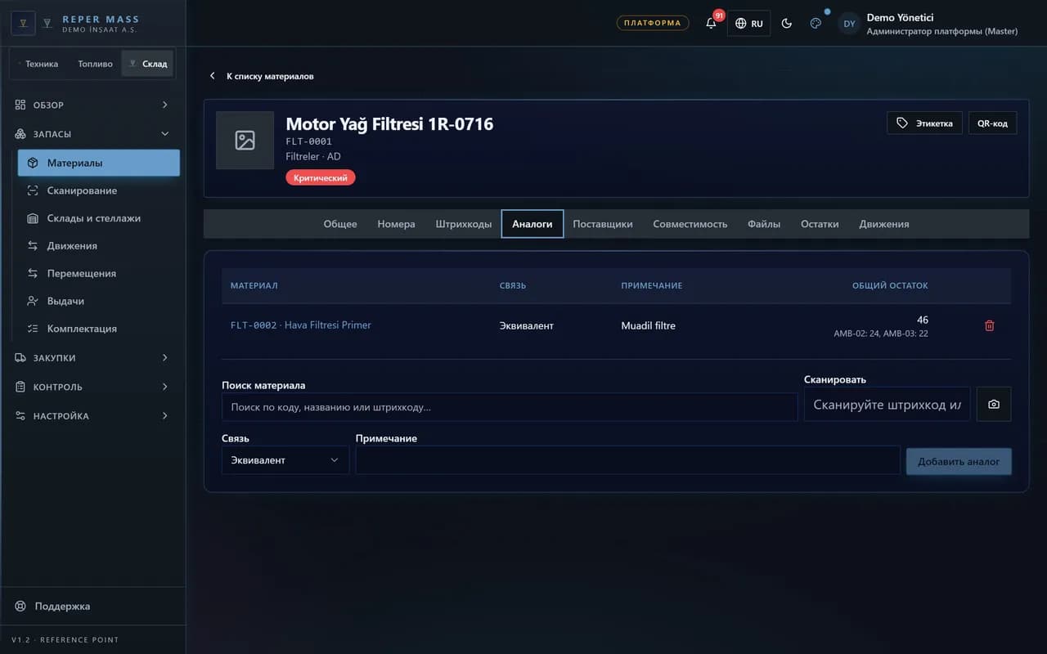Open the DY user avatar
The width and height of the screenshot is (1047, 654).
(849, 24)
